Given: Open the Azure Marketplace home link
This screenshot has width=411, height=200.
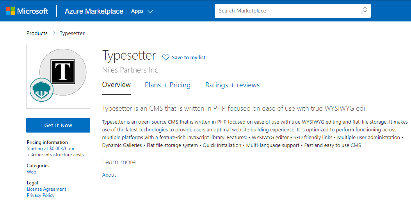Looking at the screenshot, I should click(x=94, y=11).
